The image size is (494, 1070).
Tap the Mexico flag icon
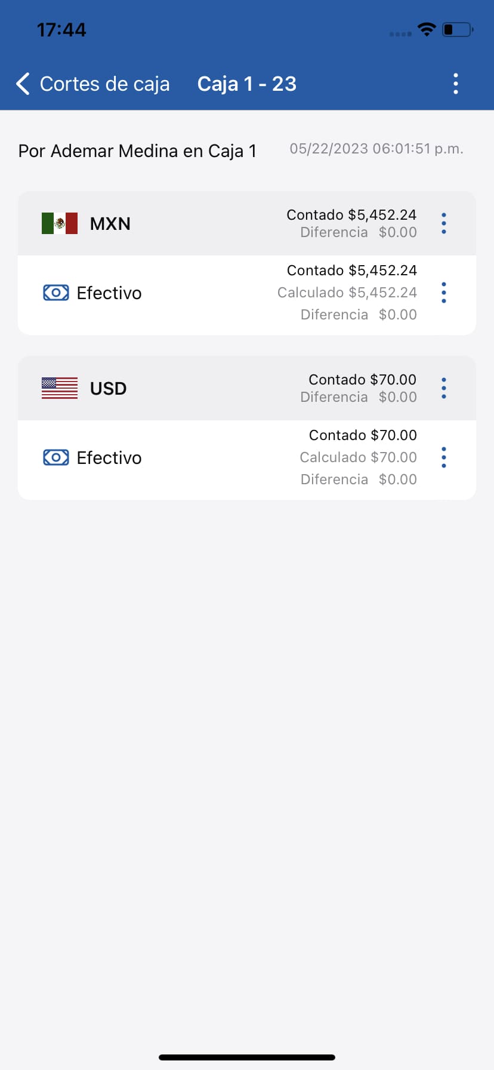[x=60, y=223]
